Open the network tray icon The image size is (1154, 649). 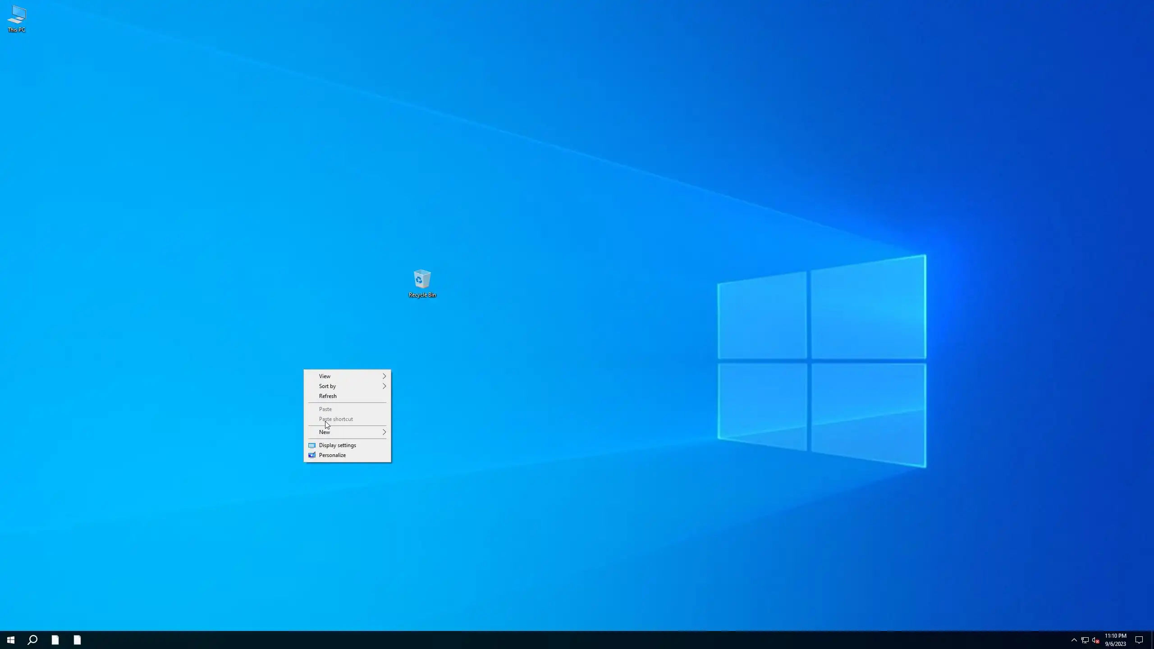tap(1085, 640)
